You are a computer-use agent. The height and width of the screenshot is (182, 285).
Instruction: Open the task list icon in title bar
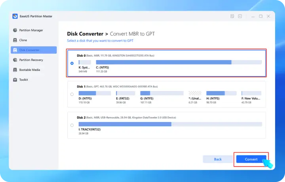coord(232,16)
